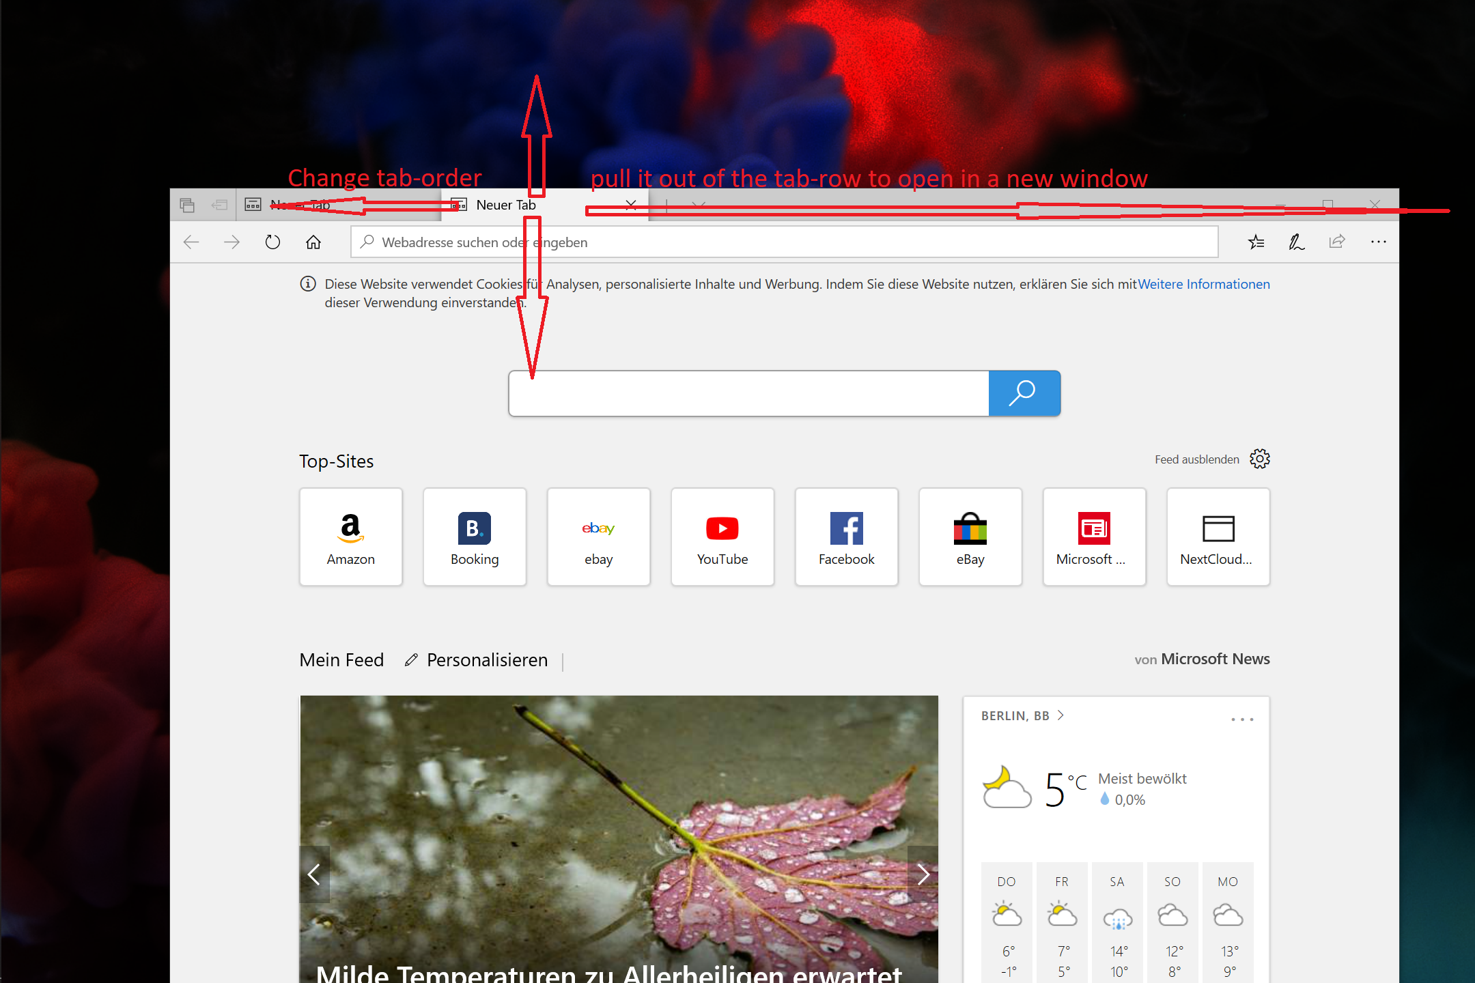Viewport: 1475px width, 983px height.
Task: Show tab previews with the preview icon
Action: 698,205
